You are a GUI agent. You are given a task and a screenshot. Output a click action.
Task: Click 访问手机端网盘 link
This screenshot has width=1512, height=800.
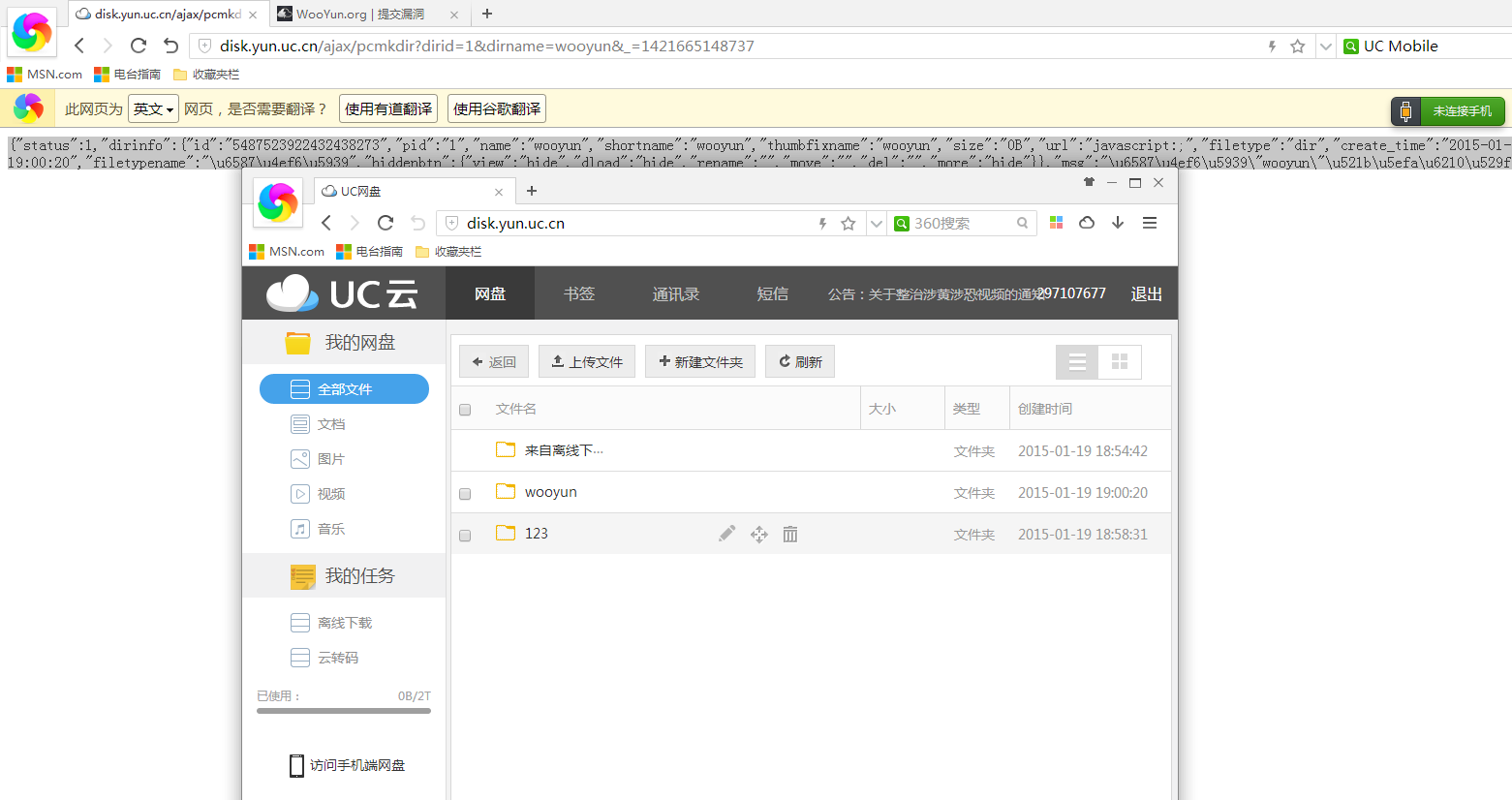coord(347,765)
